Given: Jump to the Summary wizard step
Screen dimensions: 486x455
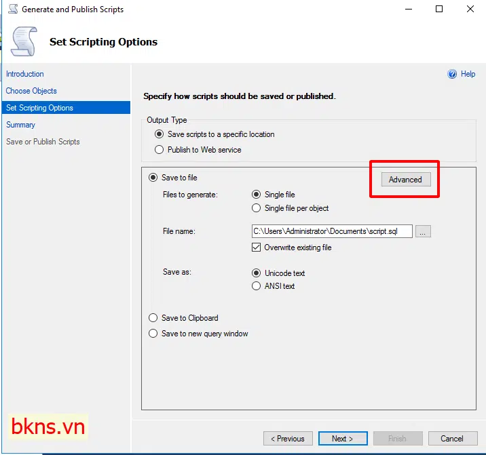Looking at the screenshot, I should (20, 125).
